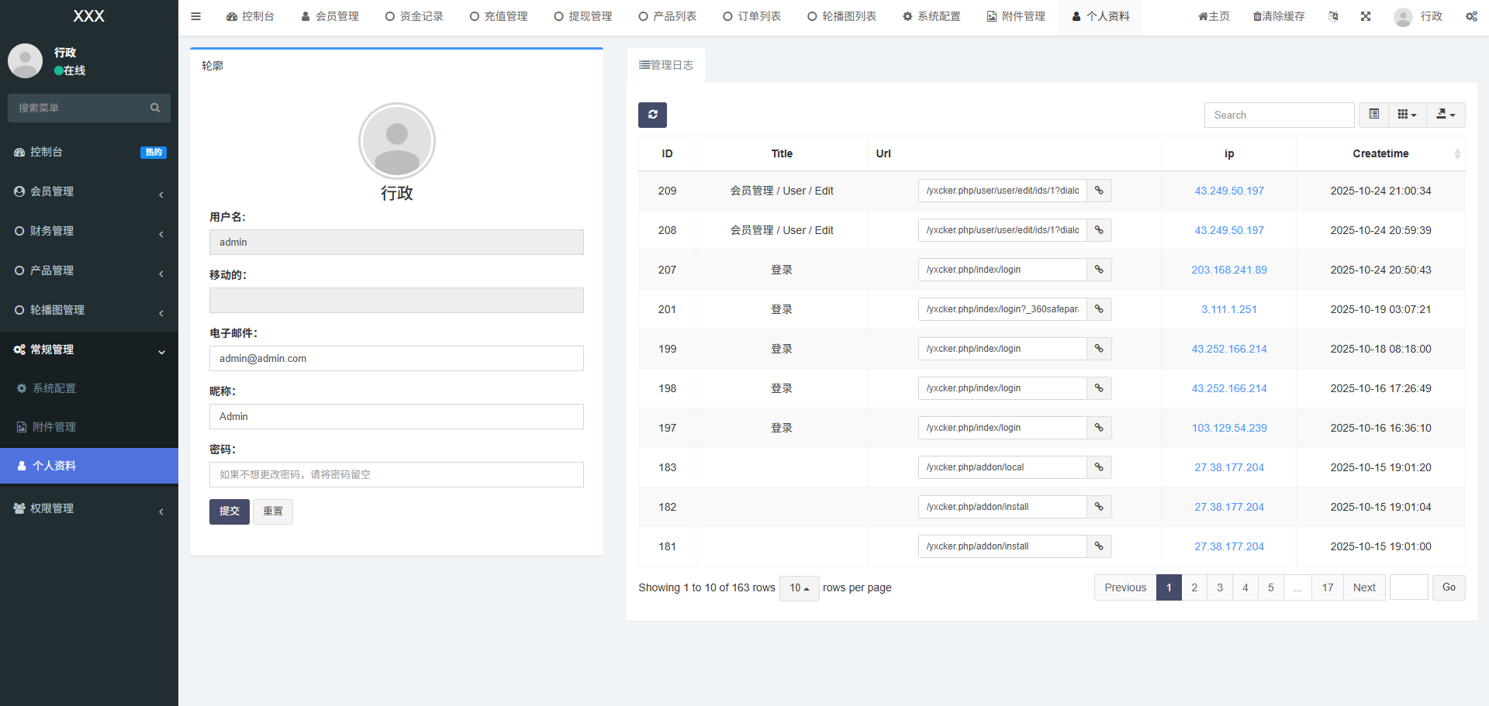Click the settings cogs icon at top right
This screenshot has height=706, width=1489.
click(x=1471, y=16)
